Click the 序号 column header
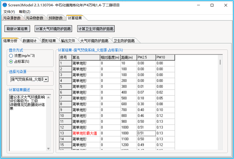 coord(65,57)
